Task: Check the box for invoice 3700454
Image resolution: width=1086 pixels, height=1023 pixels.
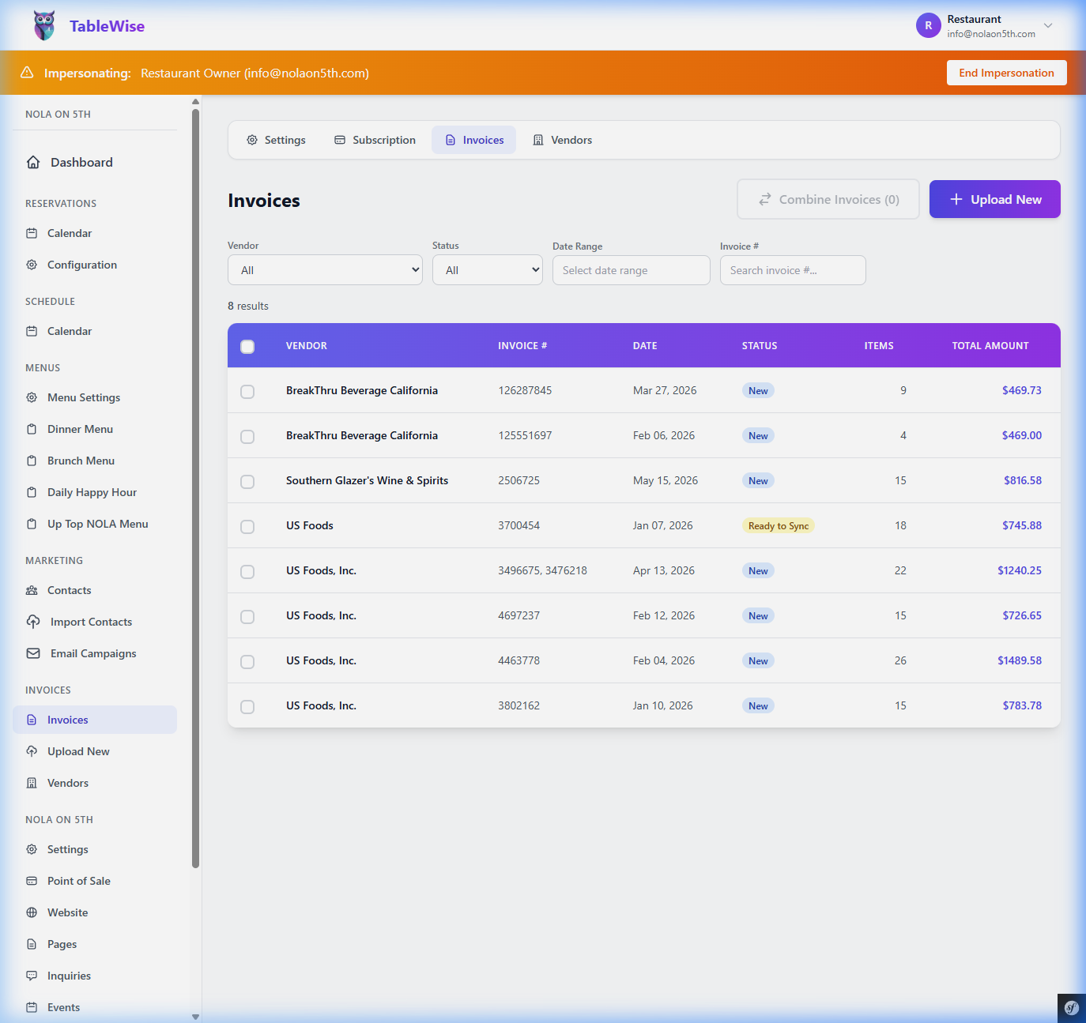Action: (247, 526)
